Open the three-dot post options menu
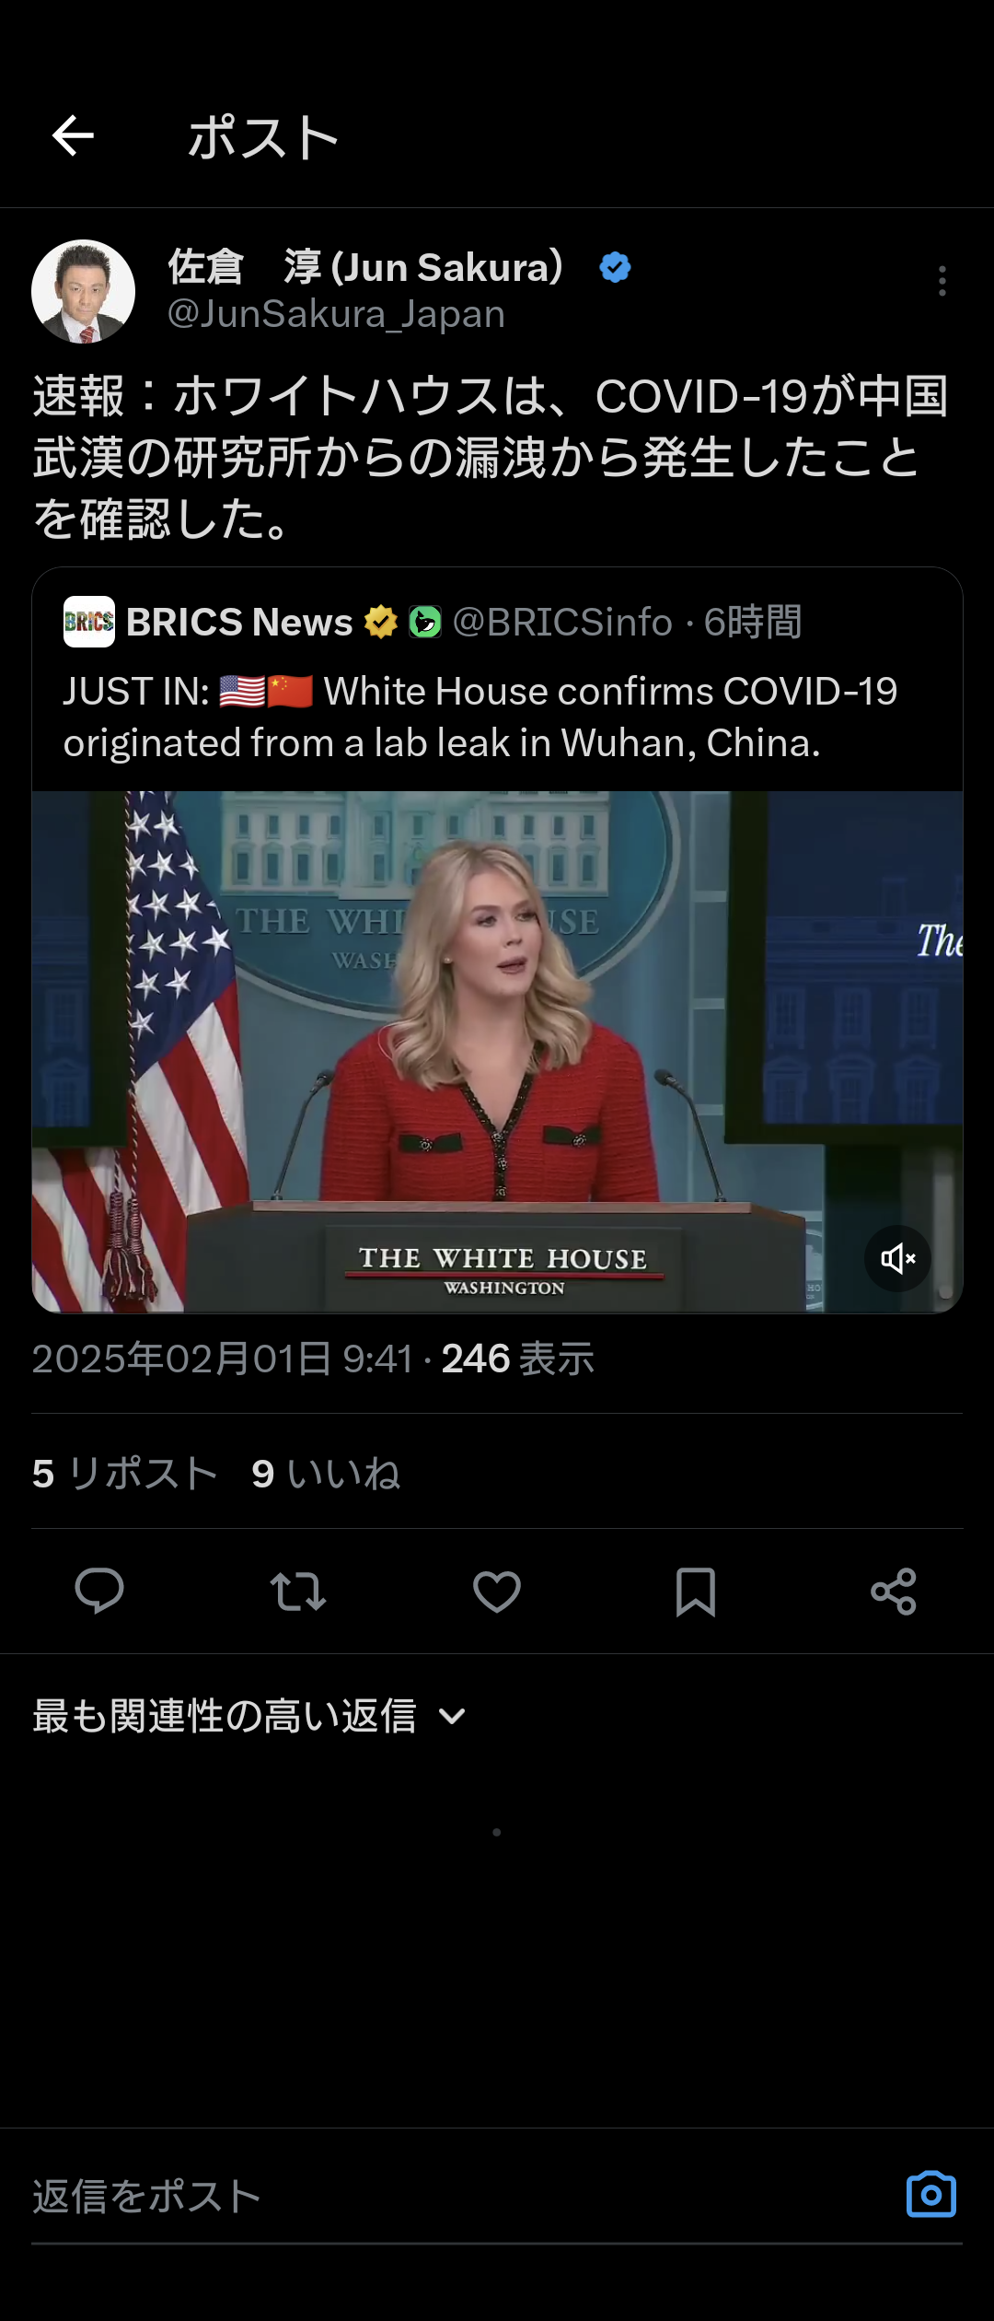 (x=942, y=281)
